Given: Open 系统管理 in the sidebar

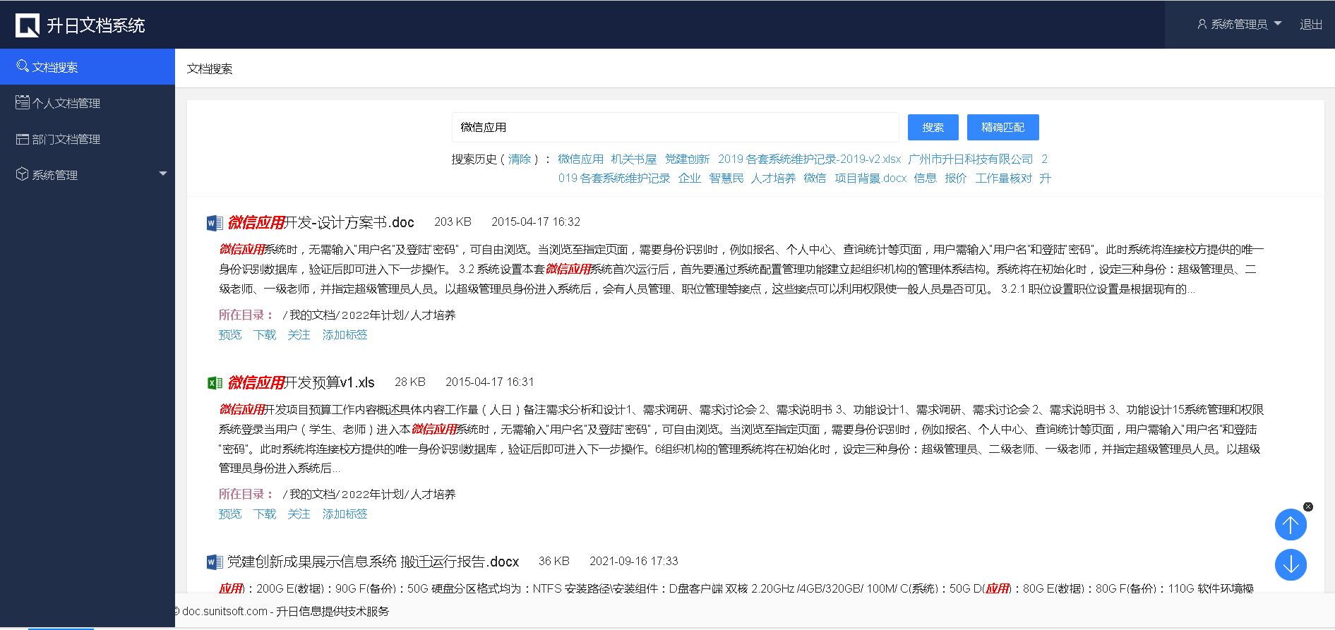Looking at the screenshot, I should click(x=88, y=174).
